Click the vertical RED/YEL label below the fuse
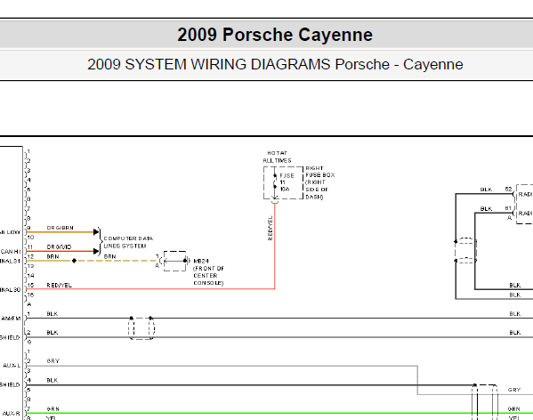 click(x=271, y=228)
